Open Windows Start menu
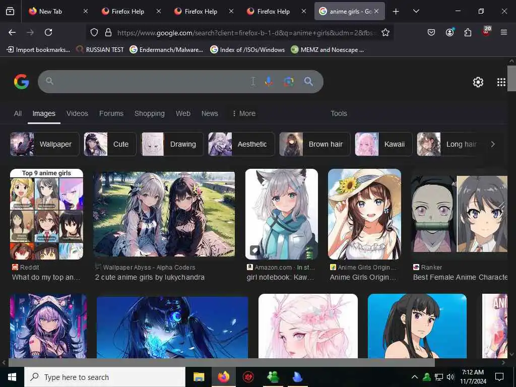Screen dimensions: 516x387 point(12,377)
